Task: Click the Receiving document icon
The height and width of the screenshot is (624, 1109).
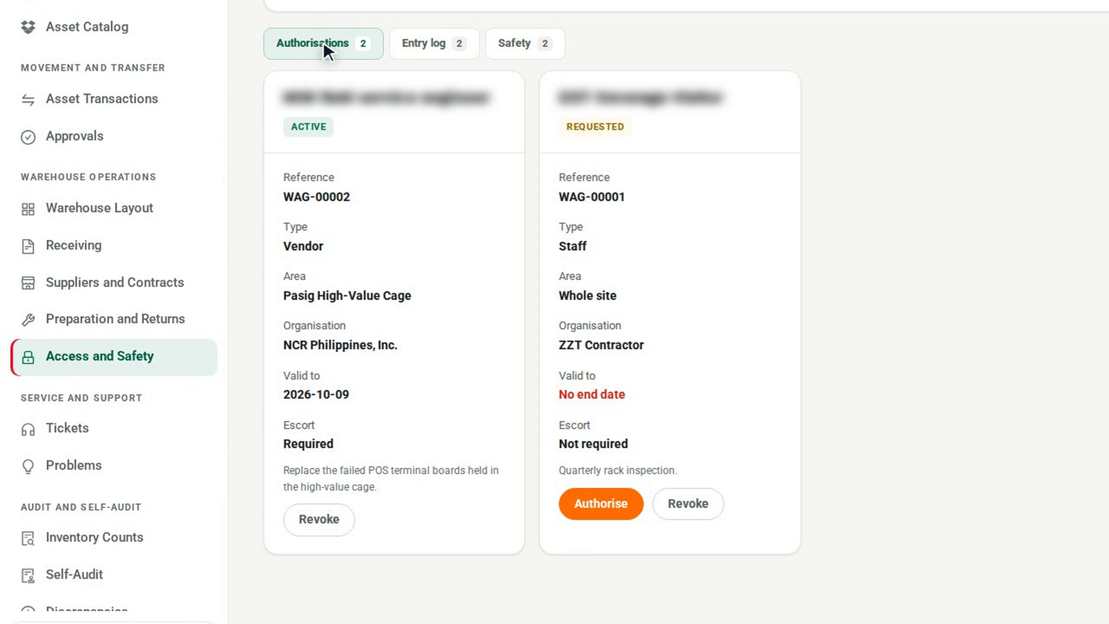Action: pyautogui.click(x=28, y=246)
